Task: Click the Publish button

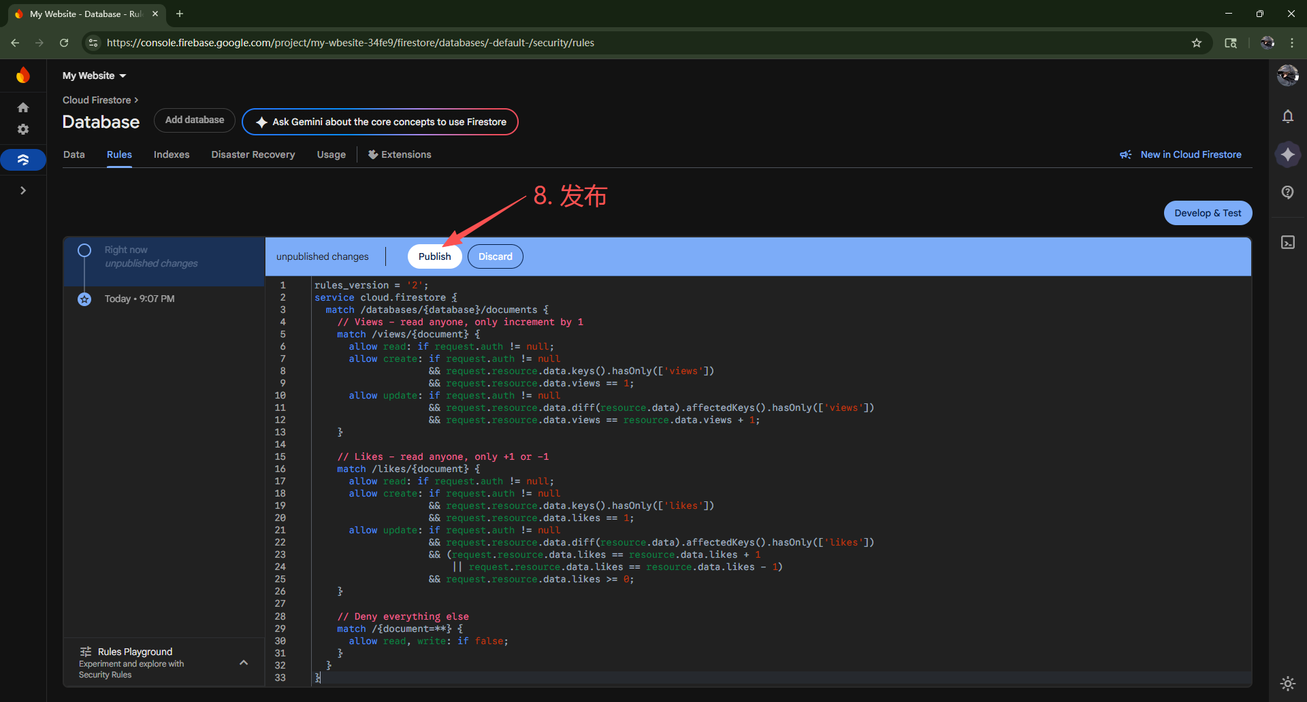Action: pos(434,256)
